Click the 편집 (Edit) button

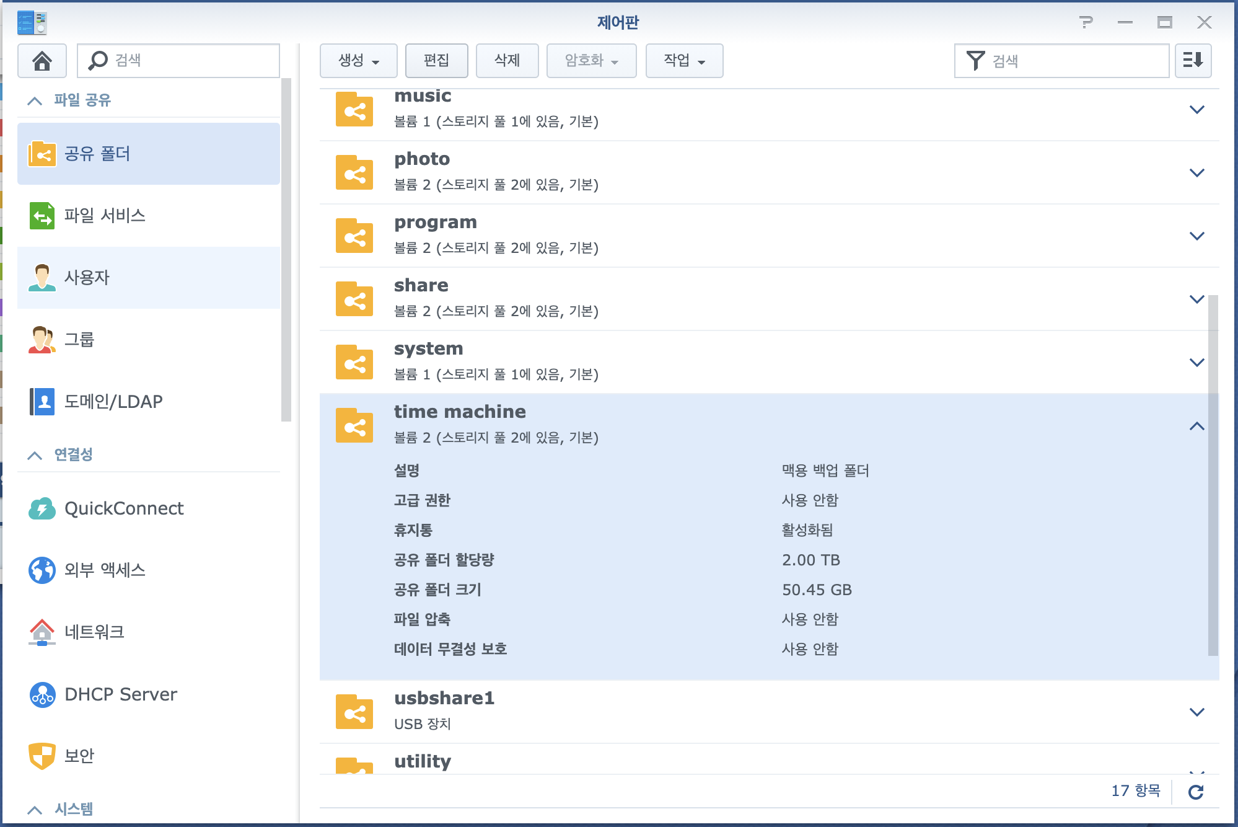tap(436, 61)
